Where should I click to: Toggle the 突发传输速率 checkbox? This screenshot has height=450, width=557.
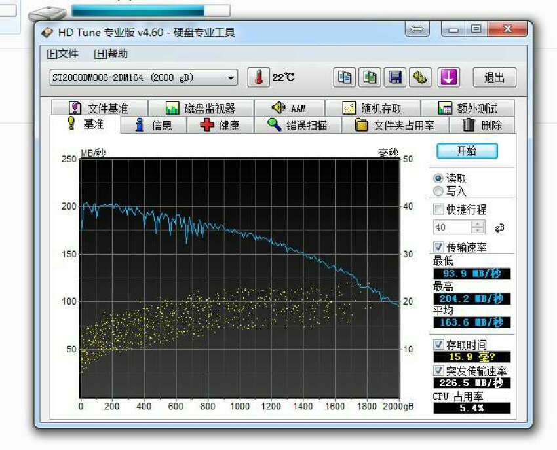[x=438, y=371]
